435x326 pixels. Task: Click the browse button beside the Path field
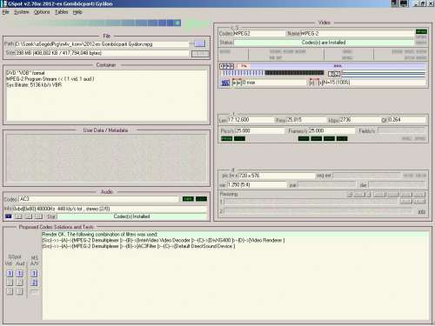199,43
